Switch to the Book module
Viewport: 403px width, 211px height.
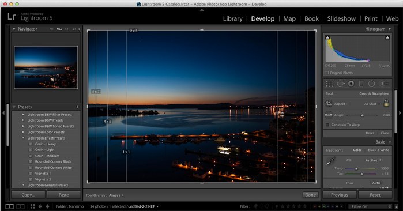[311, 19]
